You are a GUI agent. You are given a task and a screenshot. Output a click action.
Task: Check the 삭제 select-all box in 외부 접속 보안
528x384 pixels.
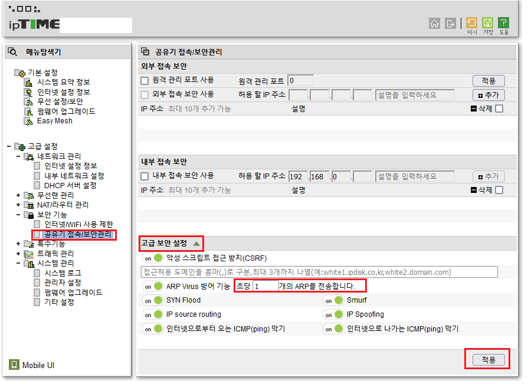499,109
